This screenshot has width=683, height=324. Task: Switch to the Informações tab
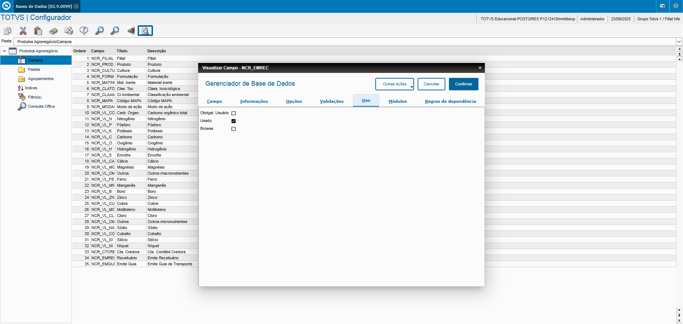pos(254,101)
